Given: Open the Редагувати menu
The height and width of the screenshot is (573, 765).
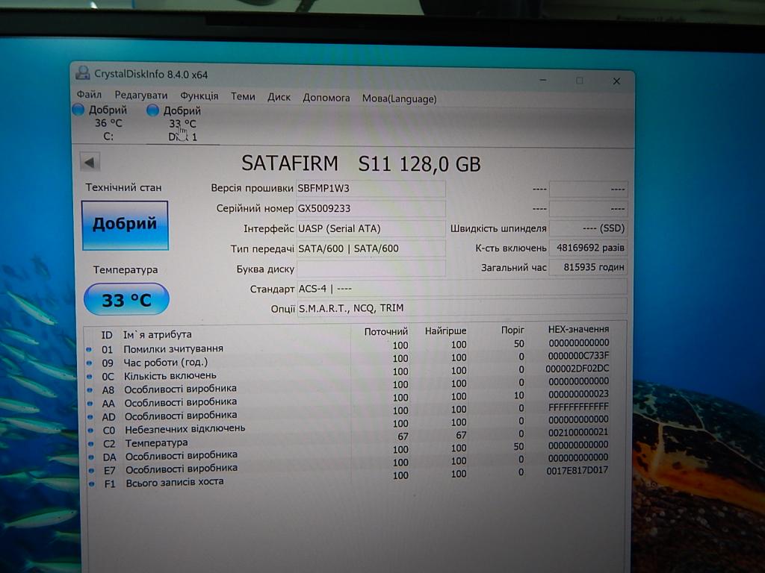Looking at the screenshot, I should 141,95.
